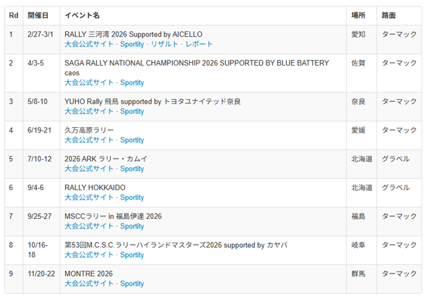Image resolution: width=427 pixels, height=299 pixels.
Task: Open 大会公式サイト for MONTRE 2026
Action: click(x=89, y=284)
